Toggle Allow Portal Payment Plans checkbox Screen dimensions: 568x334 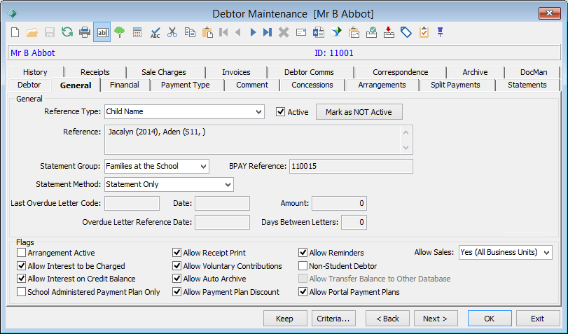[303, 291]
